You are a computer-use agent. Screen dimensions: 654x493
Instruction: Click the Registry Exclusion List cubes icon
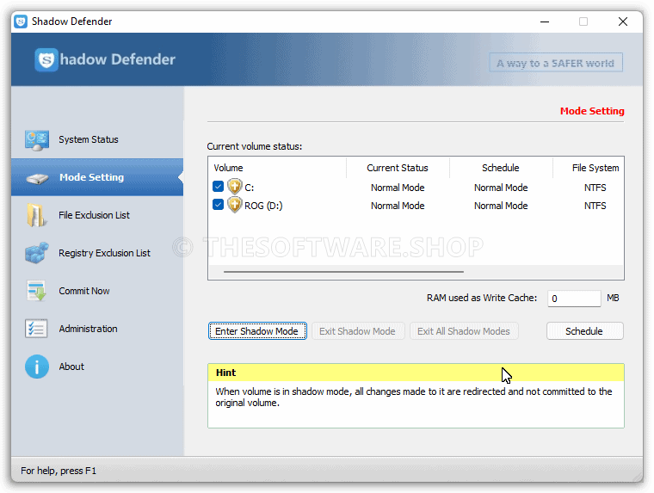[x=37, y=253]
